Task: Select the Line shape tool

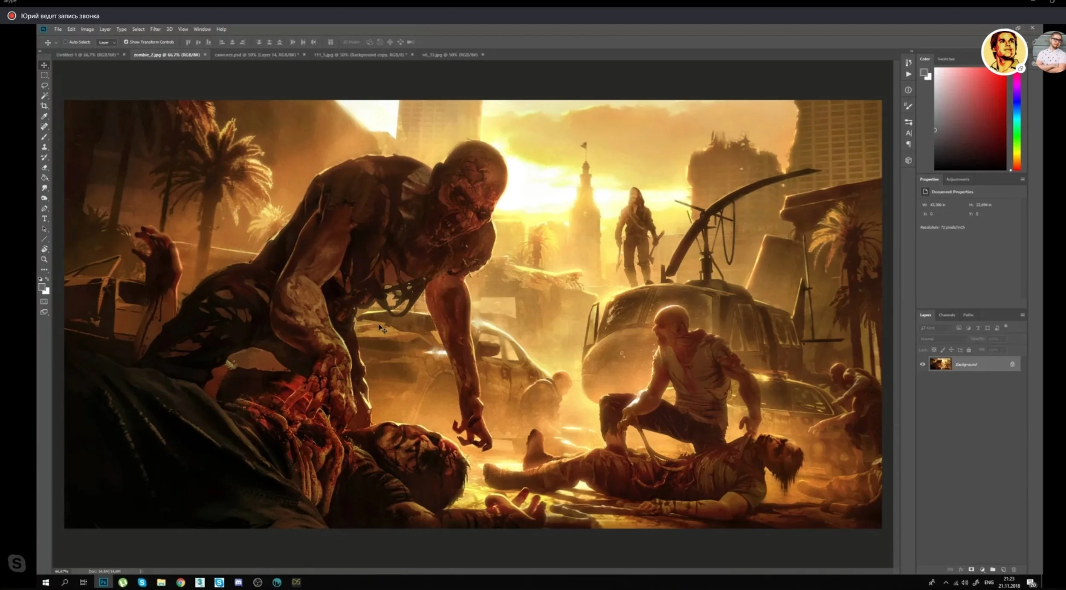Action: pyautogui.click(x=44, y=239)
